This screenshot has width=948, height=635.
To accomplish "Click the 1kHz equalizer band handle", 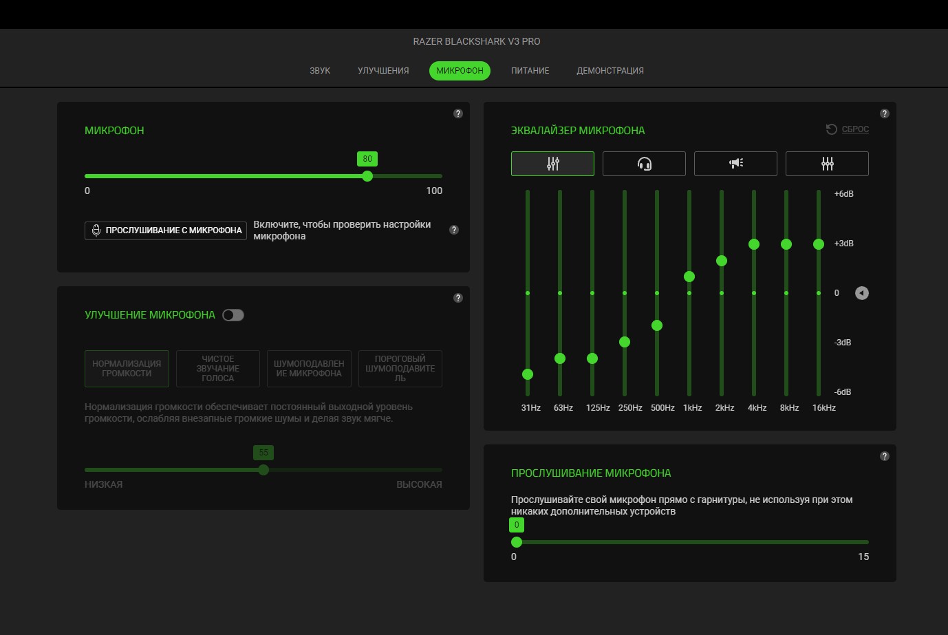I will click(x=689, y=277).
